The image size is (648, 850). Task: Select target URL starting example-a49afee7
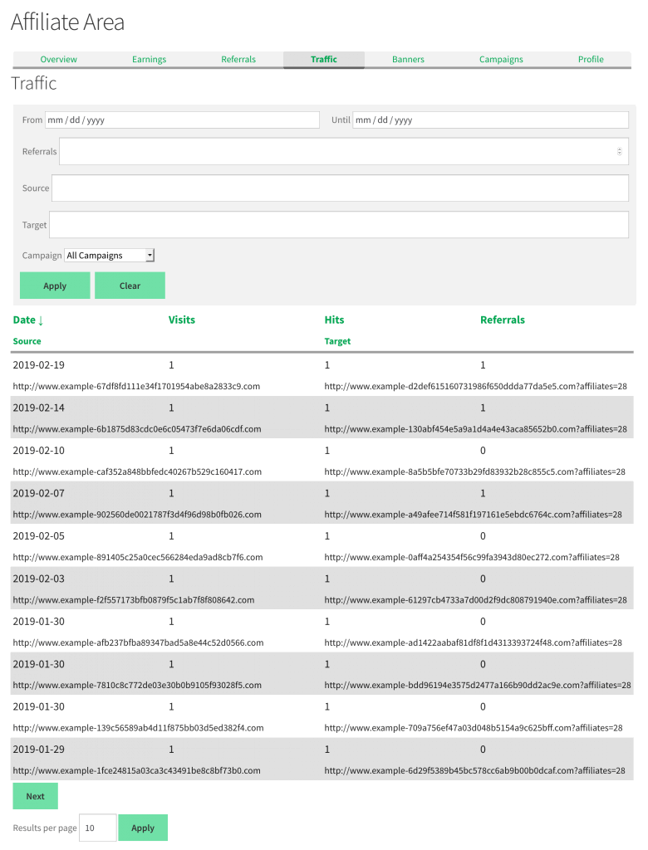pos(474,515)
